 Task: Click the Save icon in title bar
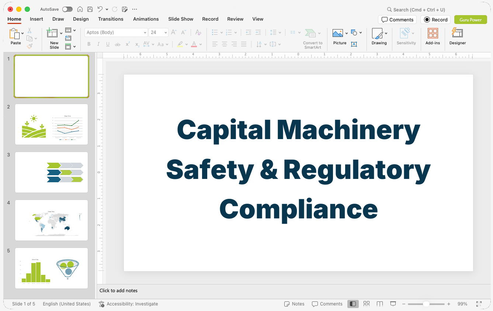pyautogui.click(x=90, y=9)
